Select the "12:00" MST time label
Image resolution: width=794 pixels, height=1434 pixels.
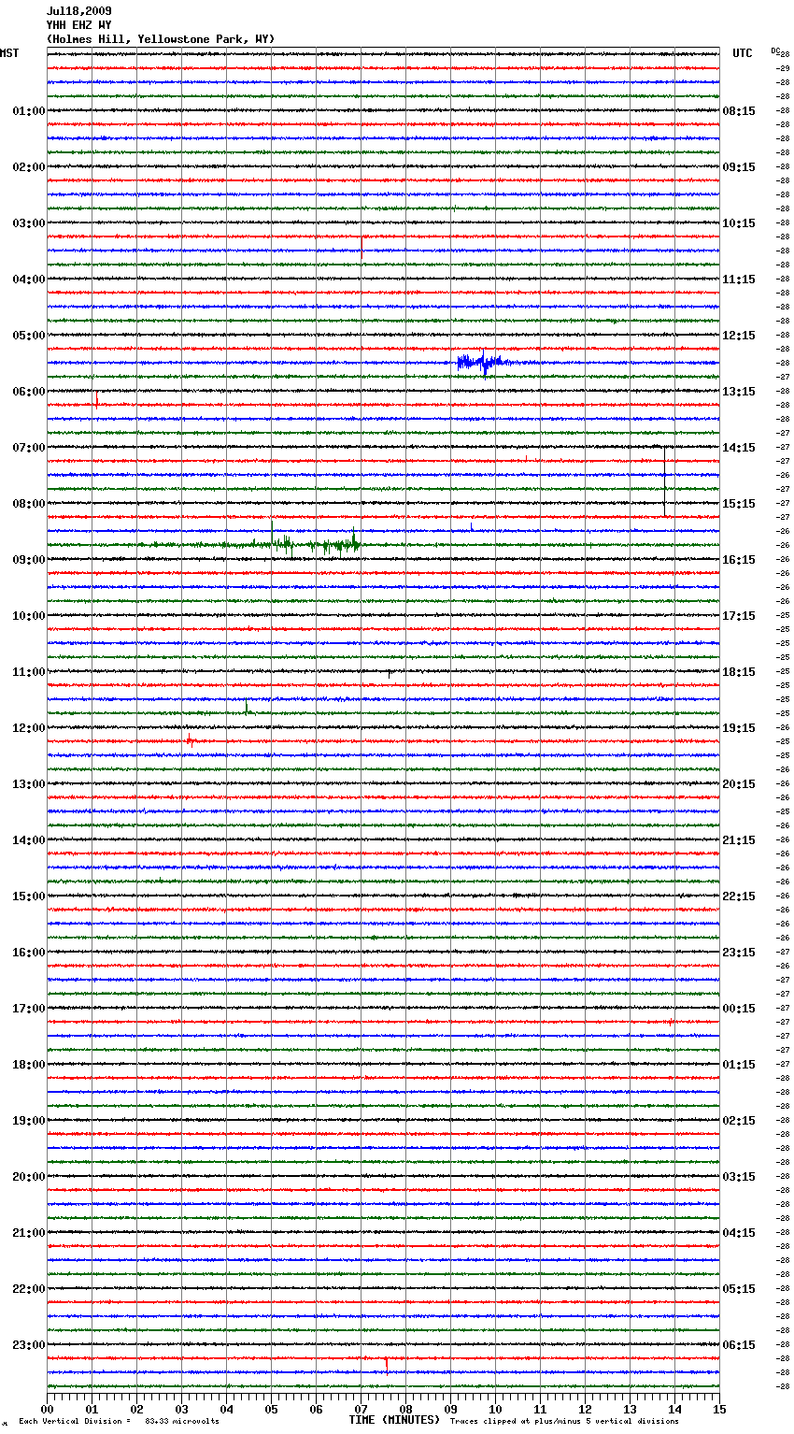[29, 728]
